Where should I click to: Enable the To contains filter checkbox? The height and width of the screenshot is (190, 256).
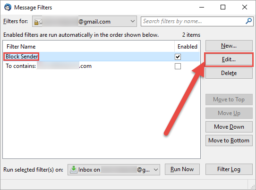click(178, 66)
